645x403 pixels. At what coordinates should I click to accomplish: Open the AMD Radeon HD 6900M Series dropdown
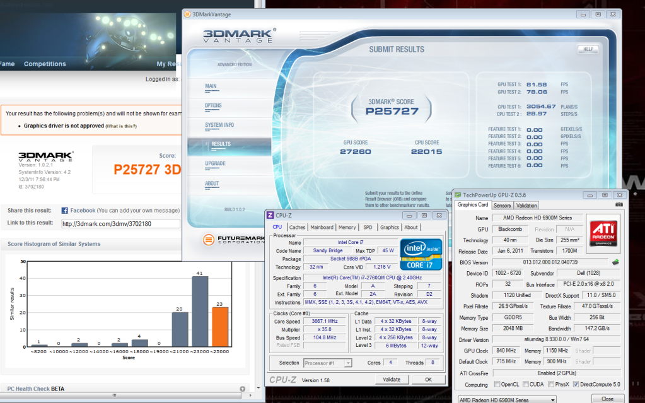(x=506, y=399)
